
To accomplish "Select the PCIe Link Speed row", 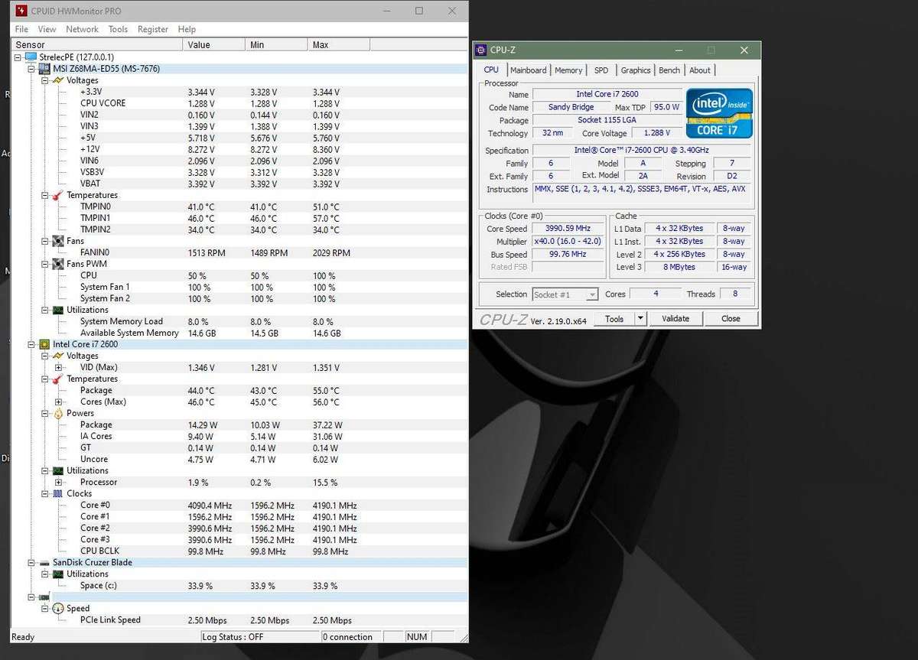I will 239,620.
